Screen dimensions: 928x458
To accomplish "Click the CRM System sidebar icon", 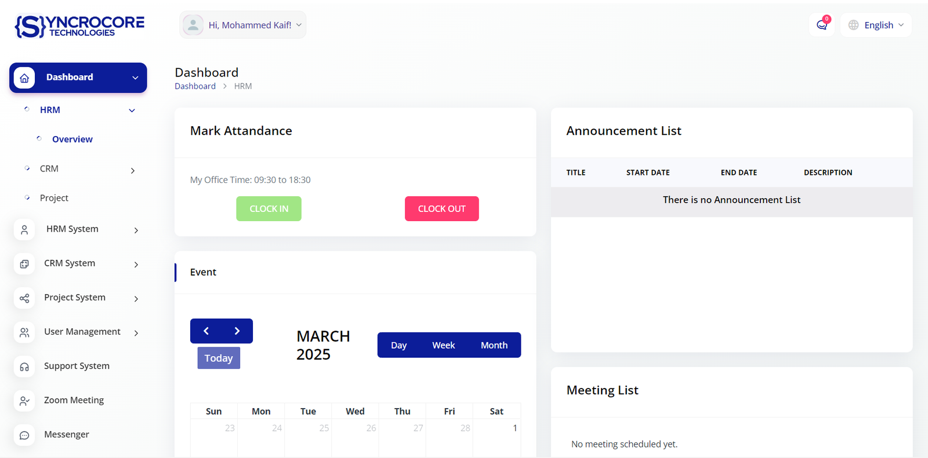I will coord(24,264).
